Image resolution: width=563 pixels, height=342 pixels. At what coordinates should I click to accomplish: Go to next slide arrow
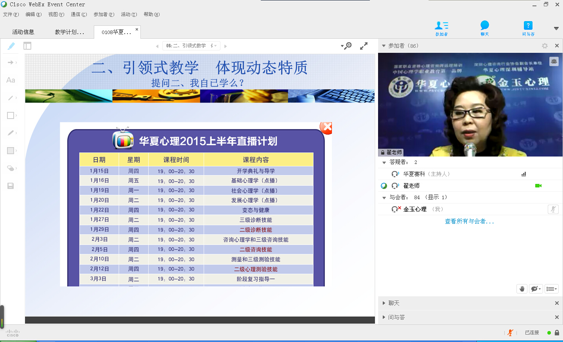pyautogui.click(x=226, y=46)
